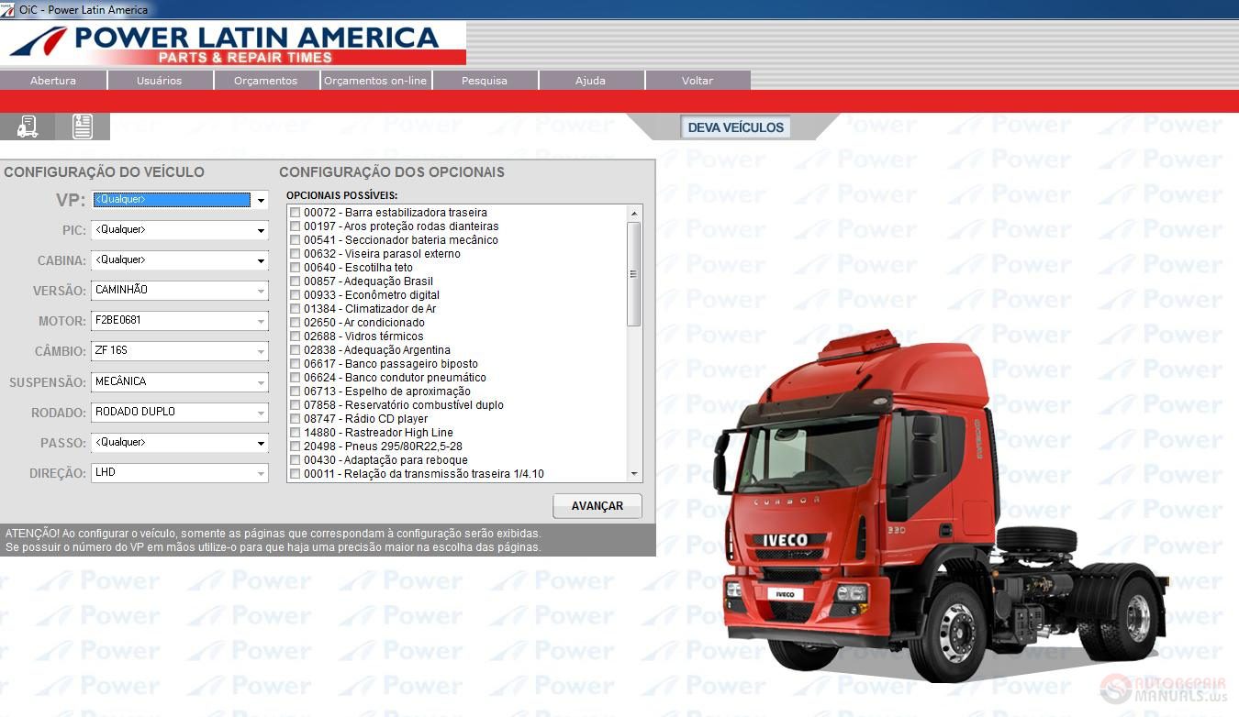1239x717 pixels.
Task: Expand the RODADO dropdown showing RODADO DUPLO
Action: [261, 413]
